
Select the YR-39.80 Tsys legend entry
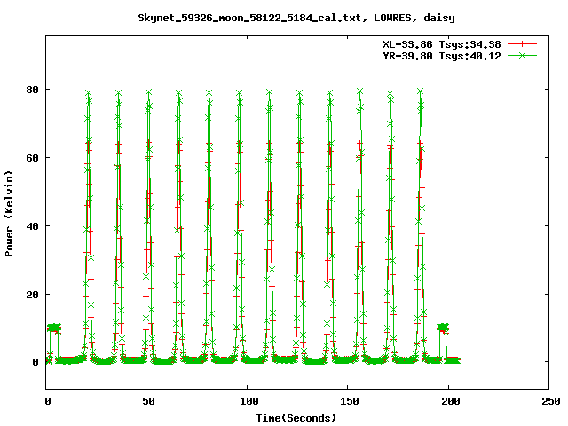[440, 55]
